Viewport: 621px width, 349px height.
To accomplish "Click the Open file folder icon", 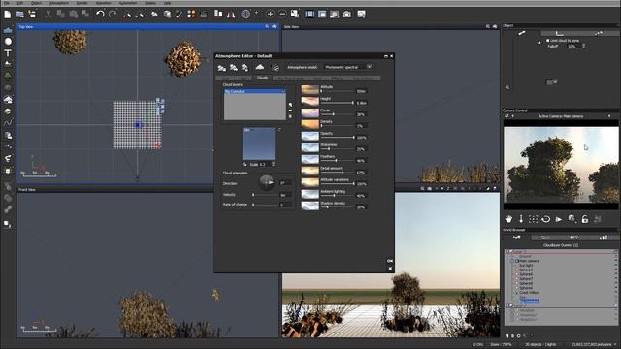I will click(x=20, y=15).
